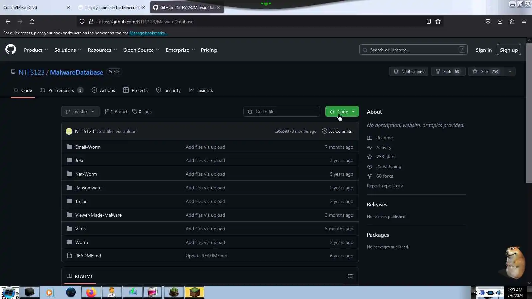Fork the repository with Fork button
The width and height of the screenshot is (532, 299).
[x=448, y=72]
